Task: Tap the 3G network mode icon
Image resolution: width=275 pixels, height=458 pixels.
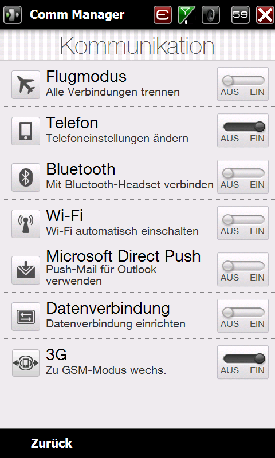Action: click(x=26, y=363)
